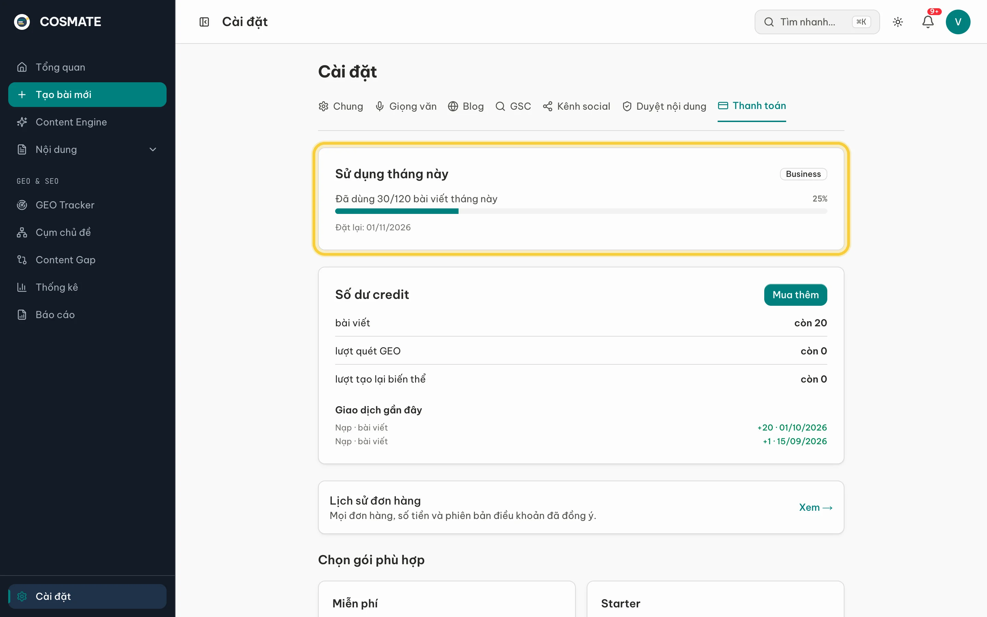This screenshot has height=617, width=987.
Task: Switch to Giọng văn tab
Action: point(406,106)
